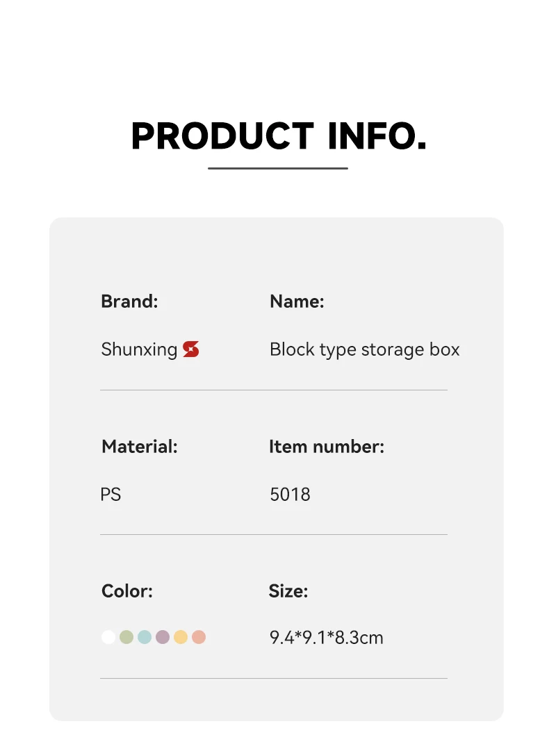This screenshot has width=556, height=735.
Task: Select the yellow color swatch
Action: tap(181, 637)
